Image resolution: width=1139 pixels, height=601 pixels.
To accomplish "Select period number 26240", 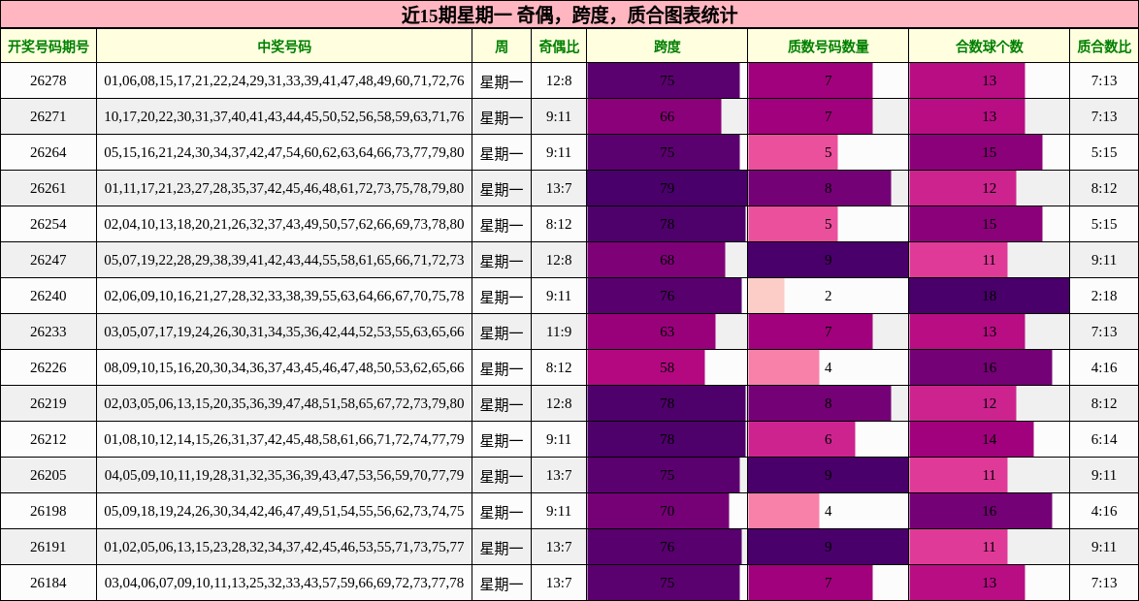I will click(x=48, y=297).
